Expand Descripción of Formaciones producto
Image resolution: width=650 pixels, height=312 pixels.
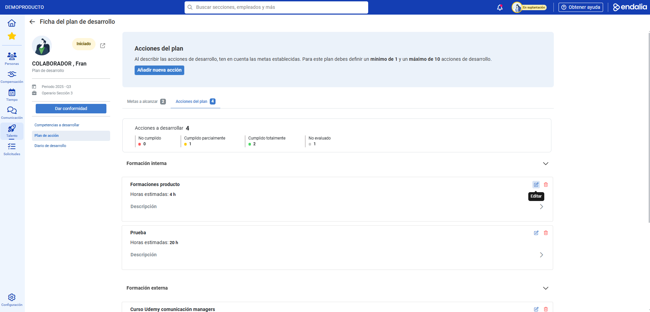(542, 207)
